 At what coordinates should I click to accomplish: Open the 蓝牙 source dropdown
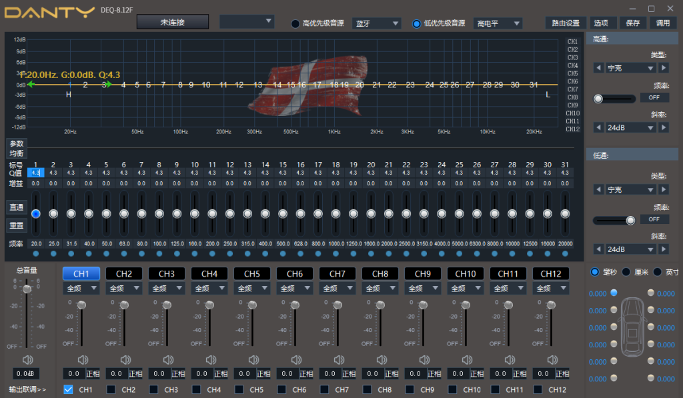click(377, 23)
